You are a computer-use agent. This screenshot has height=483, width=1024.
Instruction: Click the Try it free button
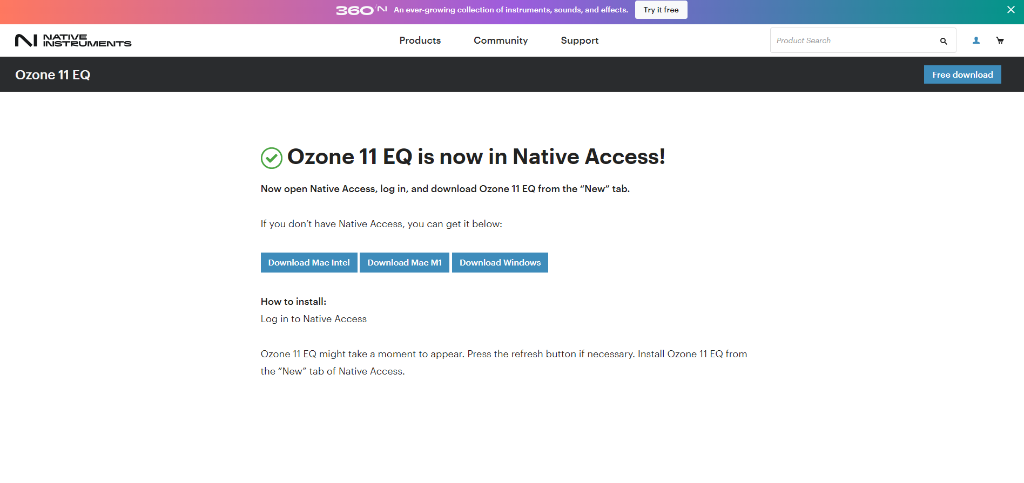661,10
